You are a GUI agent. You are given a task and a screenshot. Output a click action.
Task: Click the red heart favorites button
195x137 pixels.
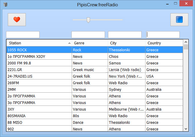pos(17,20)
